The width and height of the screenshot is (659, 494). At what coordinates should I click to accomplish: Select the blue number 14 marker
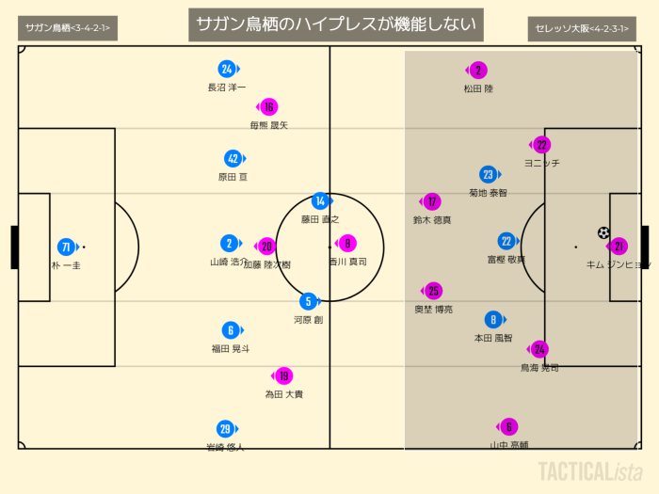tap(320, 200)
